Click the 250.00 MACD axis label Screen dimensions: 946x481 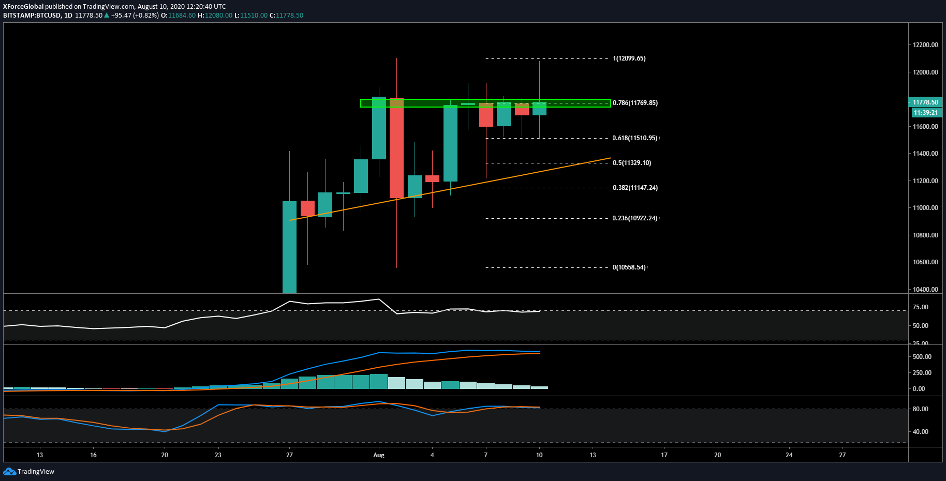coord(922,373)
